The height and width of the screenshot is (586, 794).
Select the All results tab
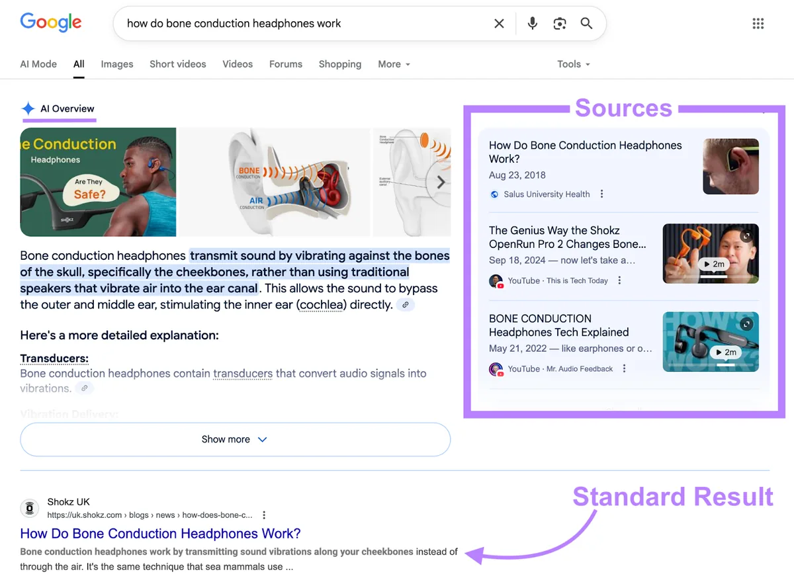[79, 64]
